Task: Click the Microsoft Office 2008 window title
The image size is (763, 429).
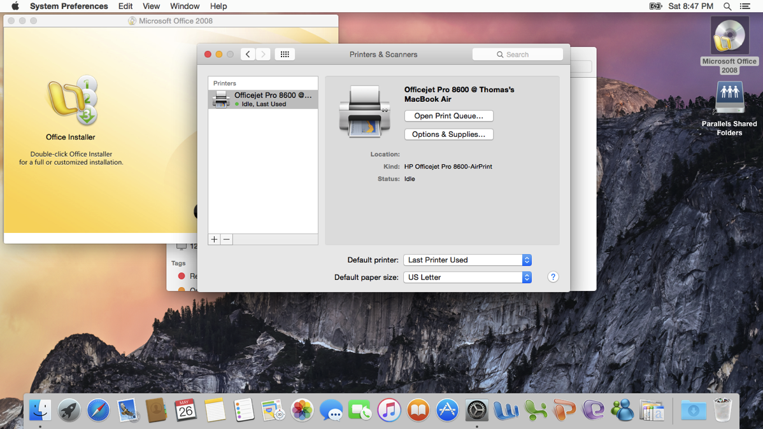Action: coord(176,21)
